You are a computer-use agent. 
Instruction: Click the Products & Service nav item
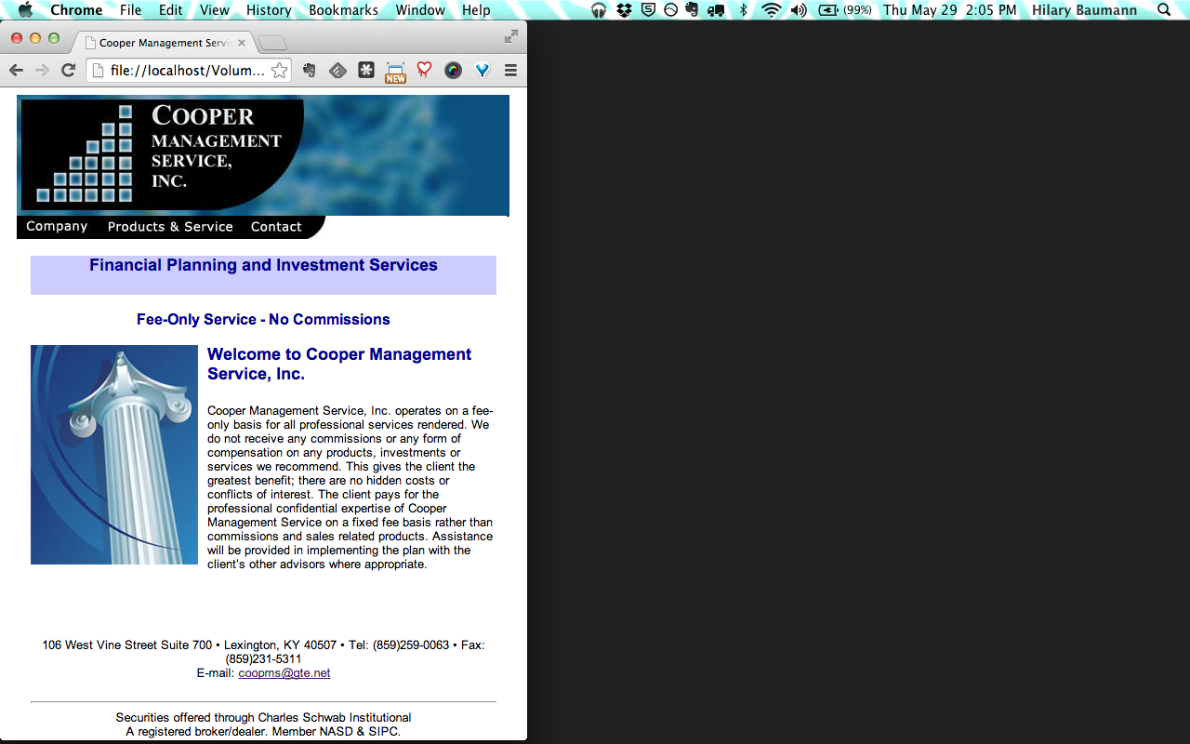pos(170,227)
